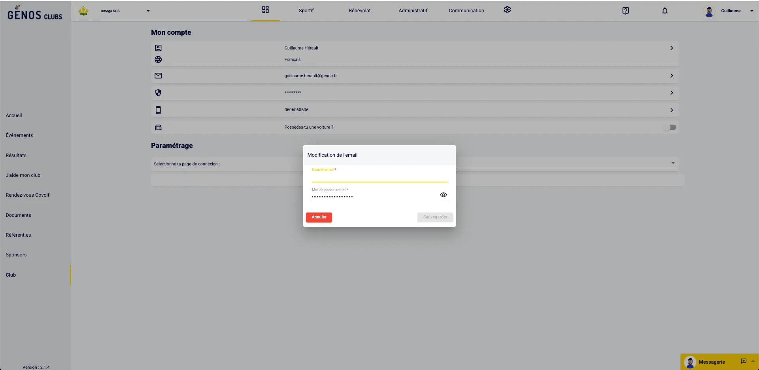This screenshot has width=759, height=370.
Task: Click the Sauvegarder button
Action: click(435, 217)
